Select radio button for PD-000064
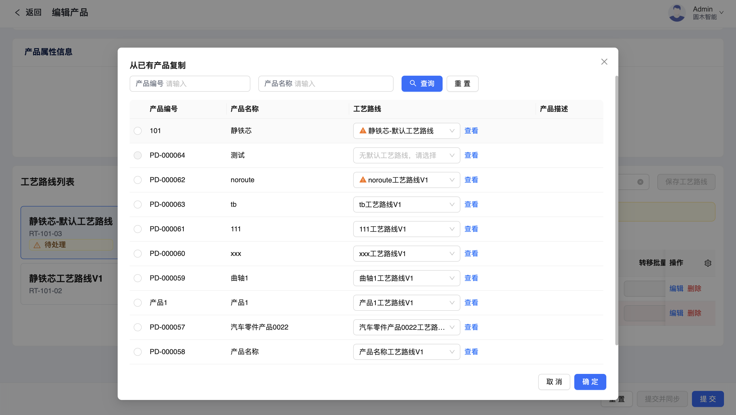 click(138, 155)
